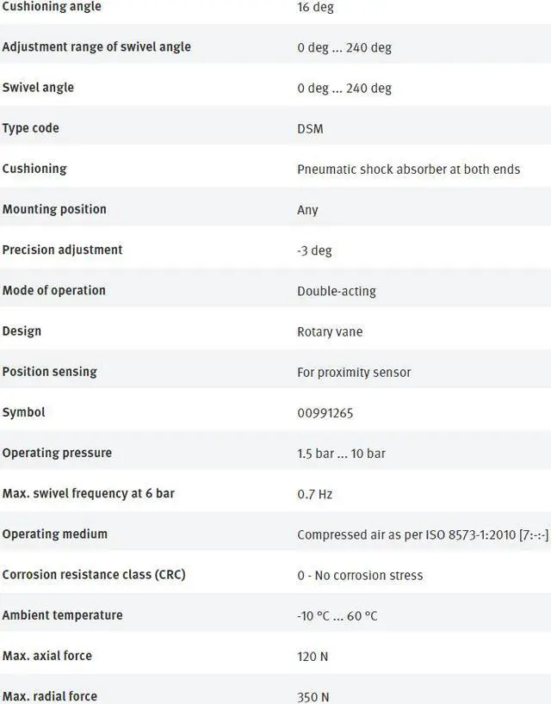Click the For proximity sensor text
This screenshot has width=551, height=704.
click(354, 373)
